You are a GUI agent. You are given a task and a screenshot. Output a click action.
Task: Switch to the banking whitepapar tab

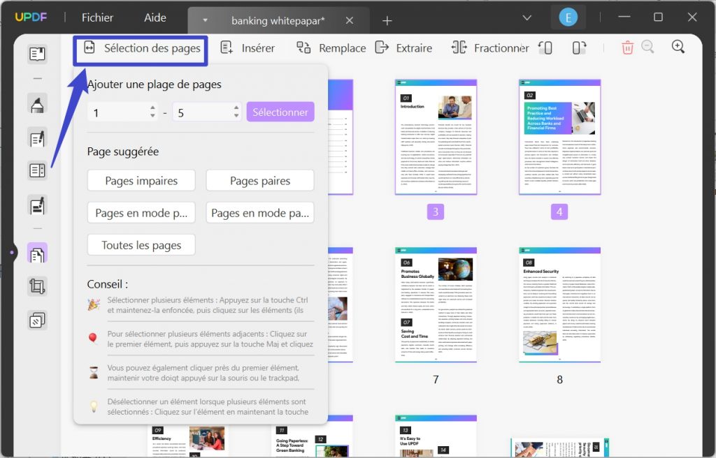pyautogui.click(x=278, y=20)
